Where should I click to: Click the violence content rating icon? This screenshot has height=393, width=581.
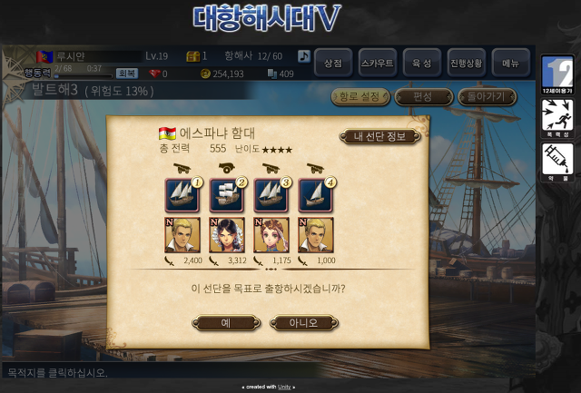click(x=557, y=118)
